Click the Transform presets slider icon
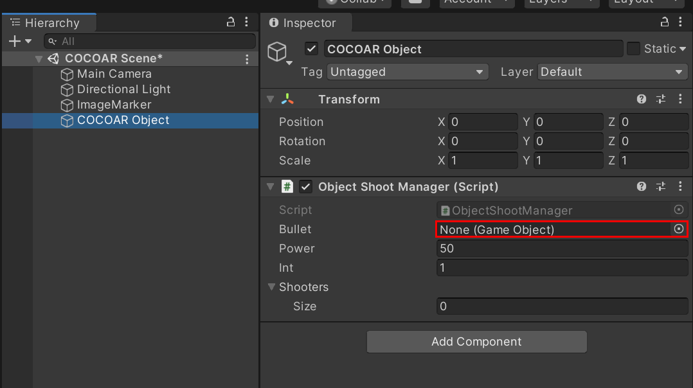The width and height of the screenshot is (693, 388). click(x=661, y=100)
